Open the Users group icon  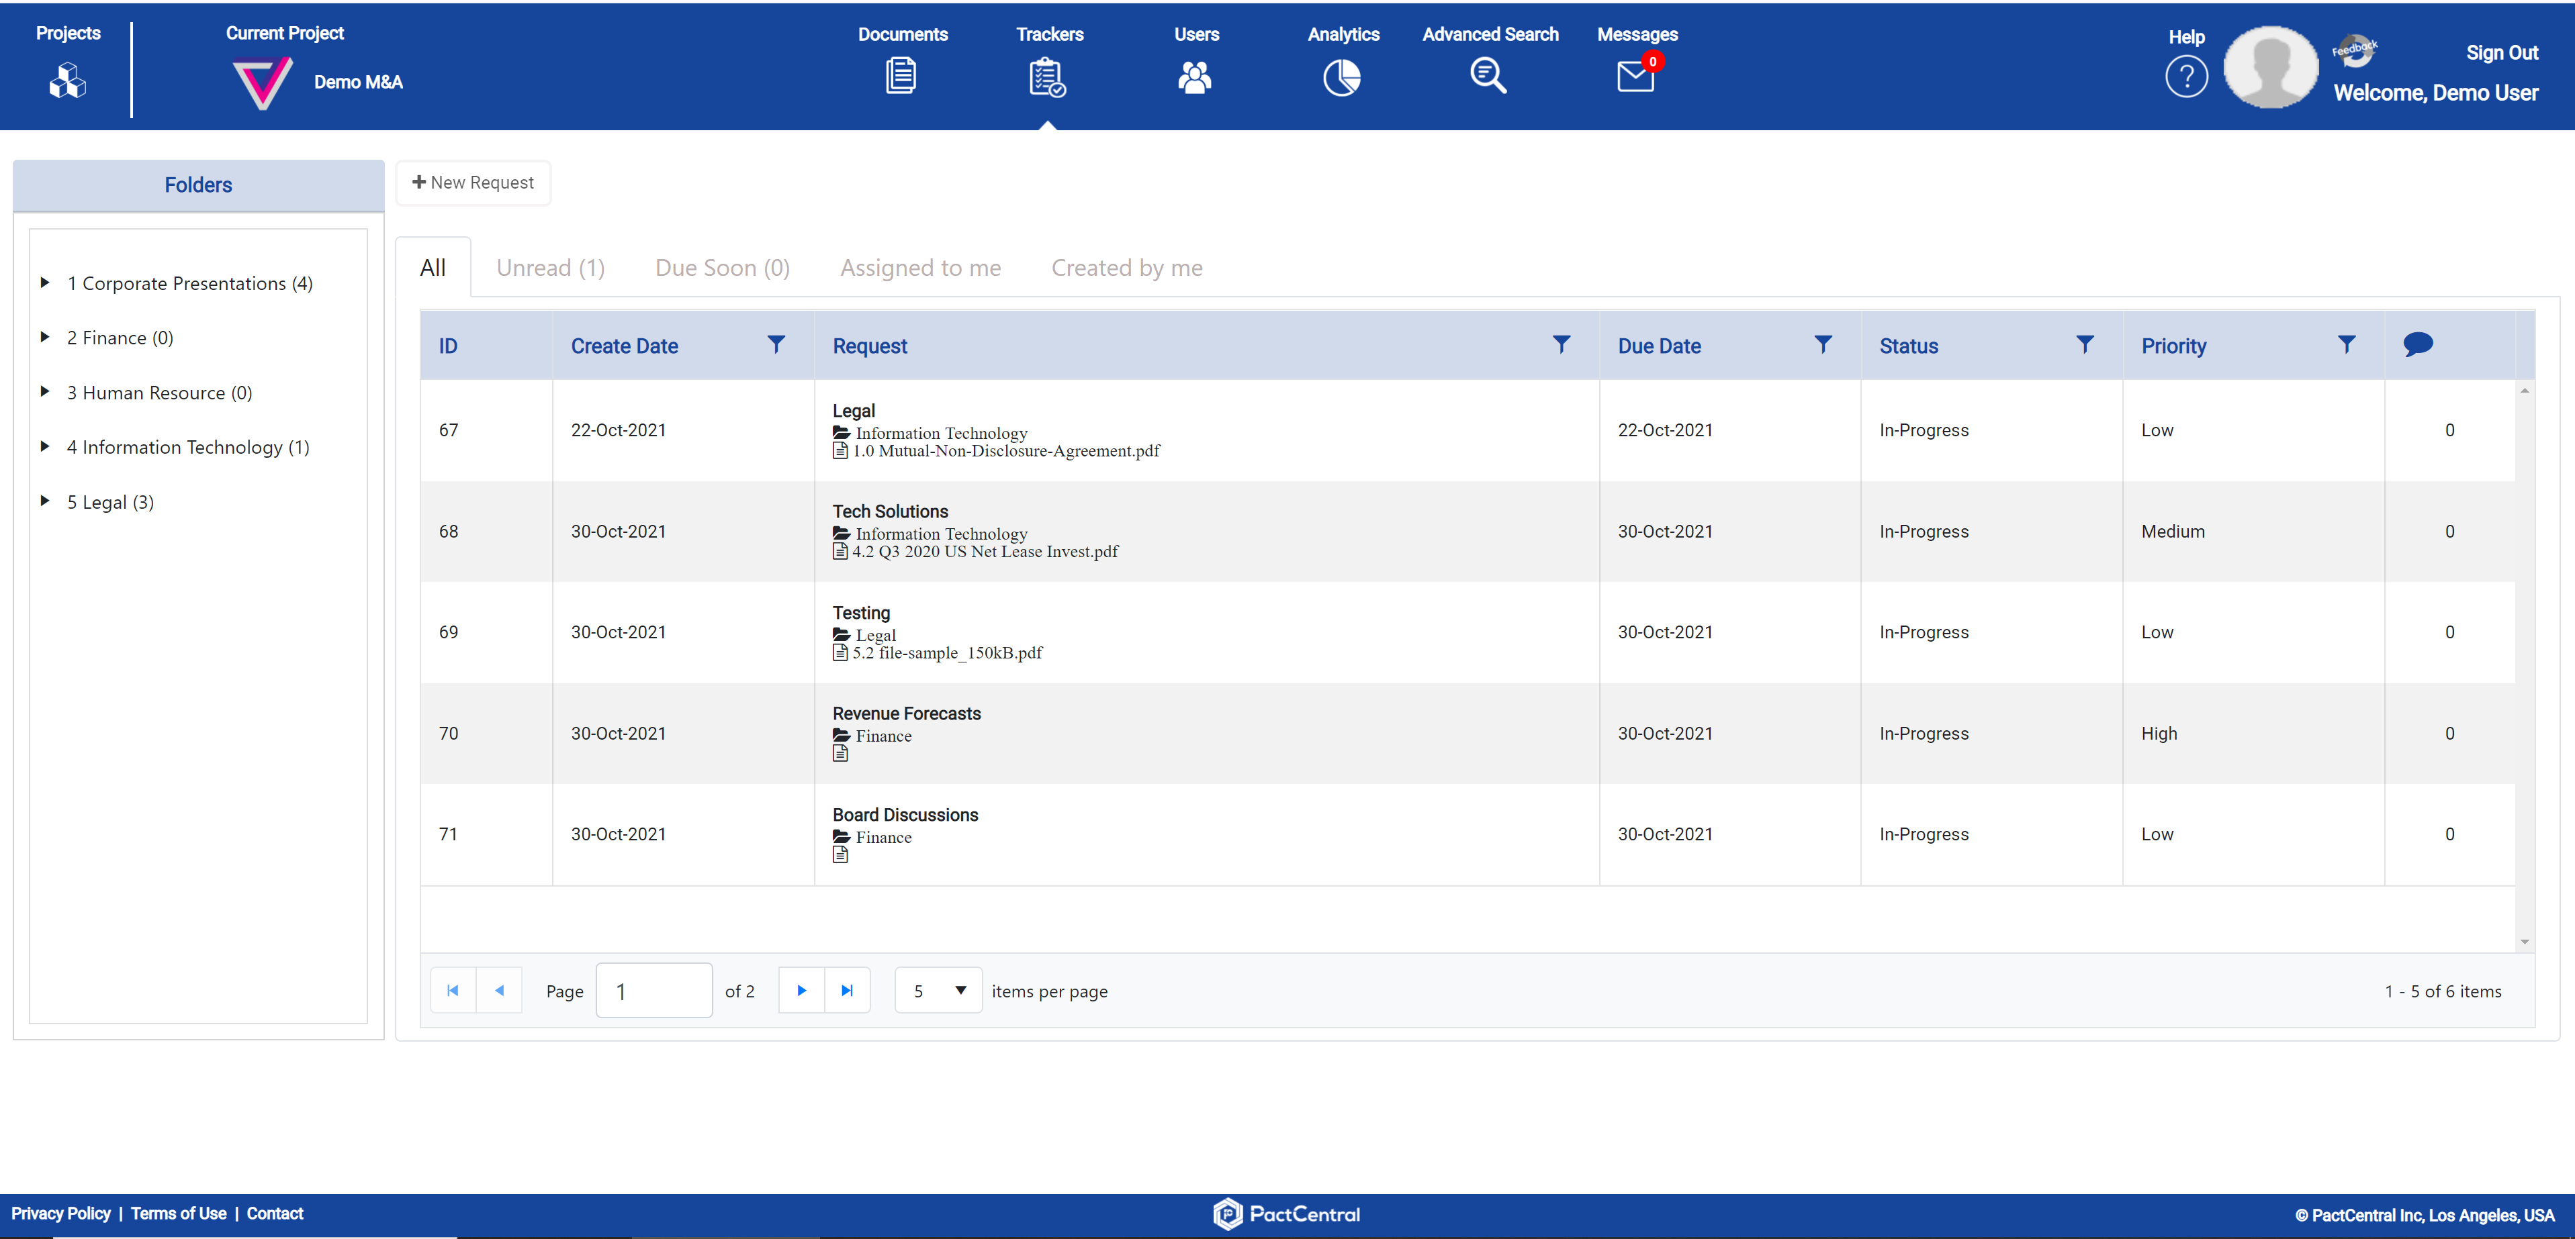(x=1195, y=77)
